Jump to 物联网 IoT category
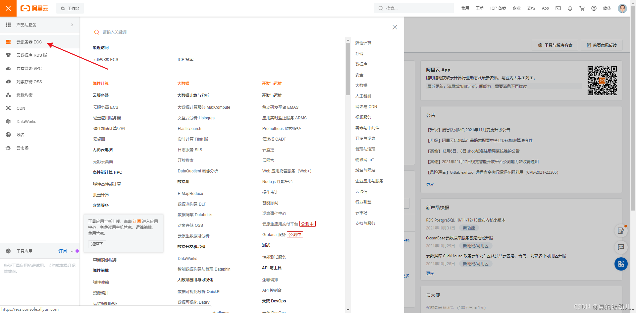 tap(365, 160)
